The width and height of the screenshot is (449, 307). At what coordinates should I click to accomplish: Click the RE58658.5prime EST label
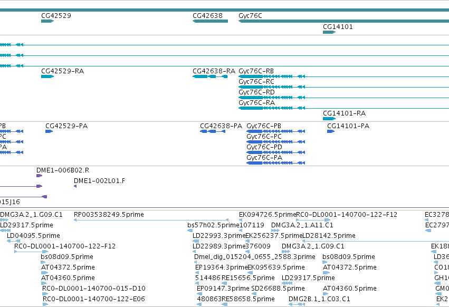[x=249, y=299]
